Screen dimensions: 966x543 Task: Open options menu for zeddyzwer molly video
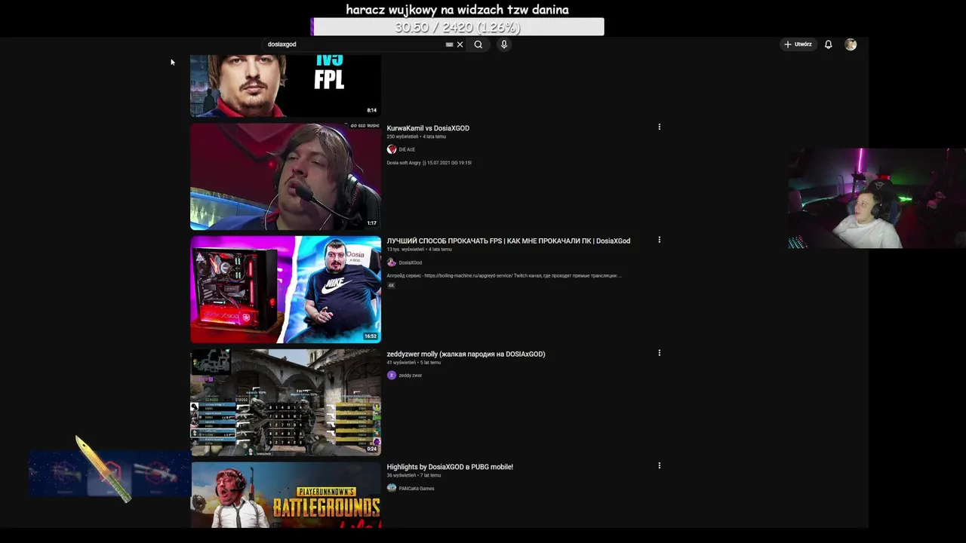click(x=659, y=353)
